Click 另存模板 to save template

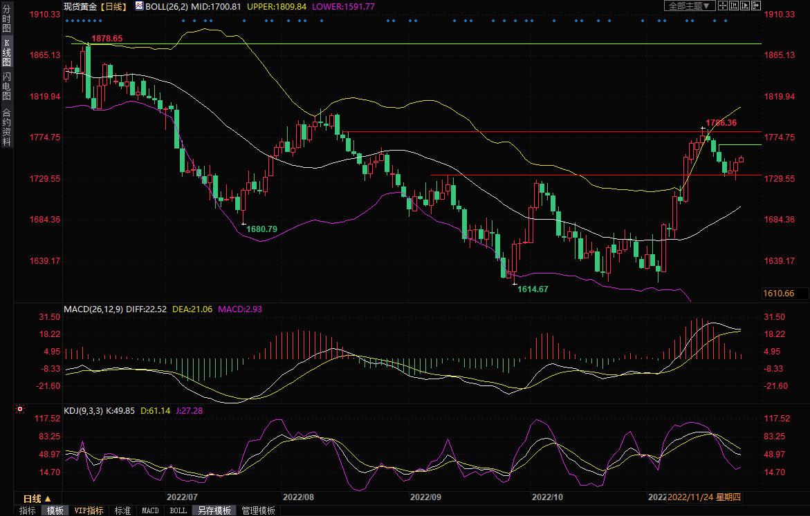point(214,510)
